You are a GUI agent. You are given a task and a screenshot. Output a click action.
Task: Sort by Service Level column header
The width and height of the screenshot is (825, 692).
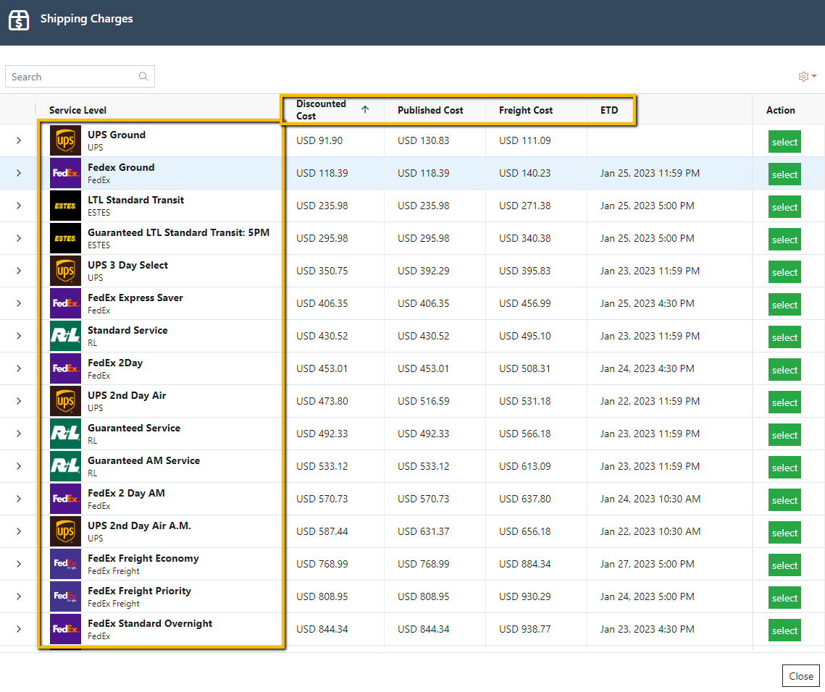pos(78,110)
